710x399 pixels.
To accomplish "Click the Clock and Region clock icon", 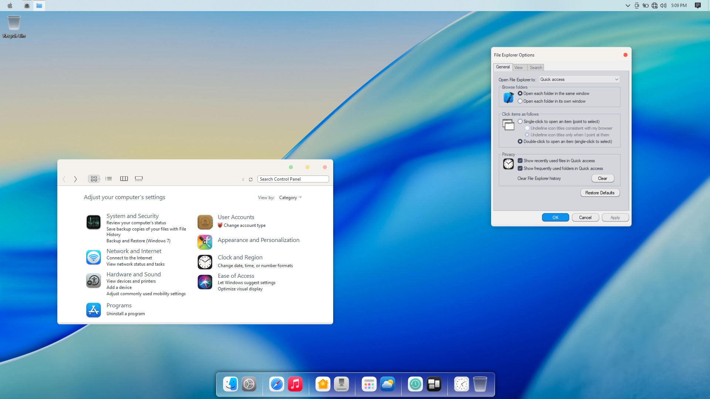I will point(204,262).
